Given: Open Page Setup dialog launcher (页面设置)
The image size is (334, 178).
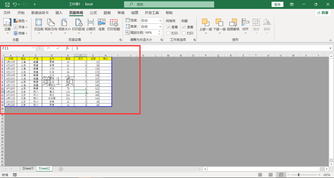Looking at the screenshot, I should [x=121, y=40].
